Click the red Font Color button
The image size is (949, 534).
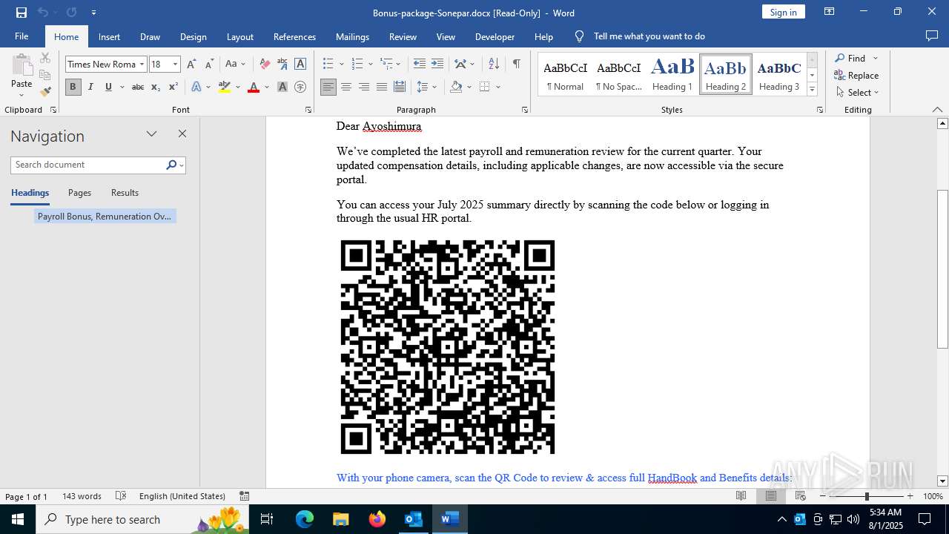coord(254,87)
